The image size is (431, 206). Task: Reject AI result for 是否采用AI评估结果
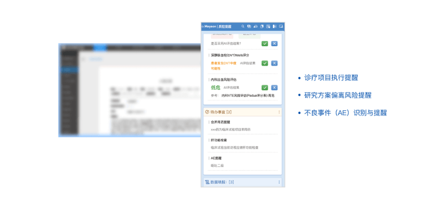[274, 43]
